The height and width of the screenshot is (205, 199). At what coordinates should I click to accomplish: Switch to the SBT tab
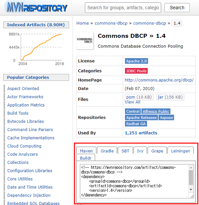click(x=125, y=151)
